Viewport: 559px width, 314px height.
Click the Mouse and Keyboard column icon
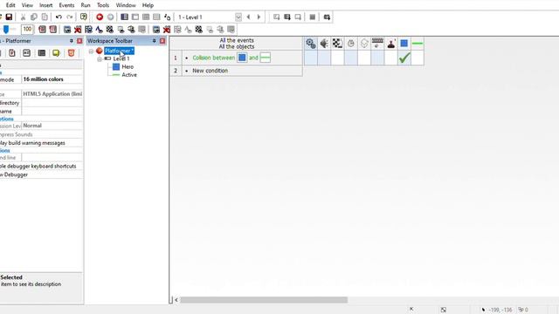click(x=377, y=44)
